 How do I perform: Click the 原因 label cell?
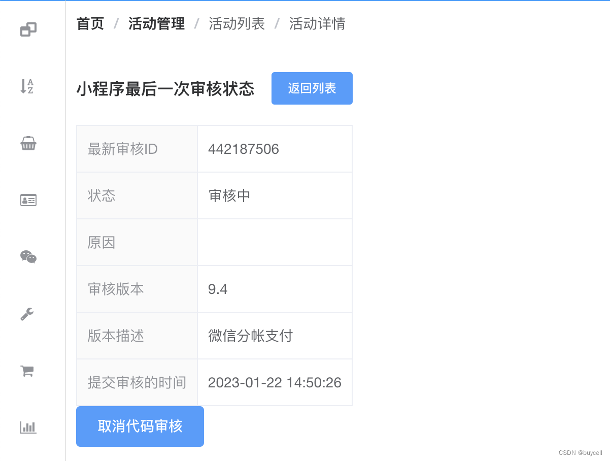point(137,242)
